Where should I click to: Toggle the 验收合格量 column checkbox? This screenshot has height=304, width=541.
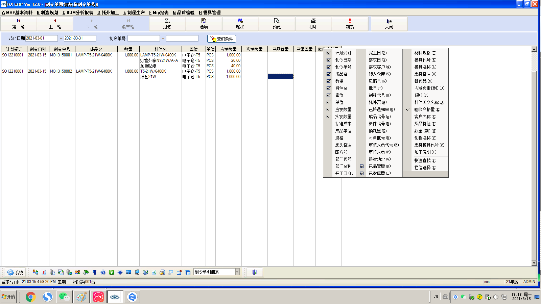[x=407, y=109]
